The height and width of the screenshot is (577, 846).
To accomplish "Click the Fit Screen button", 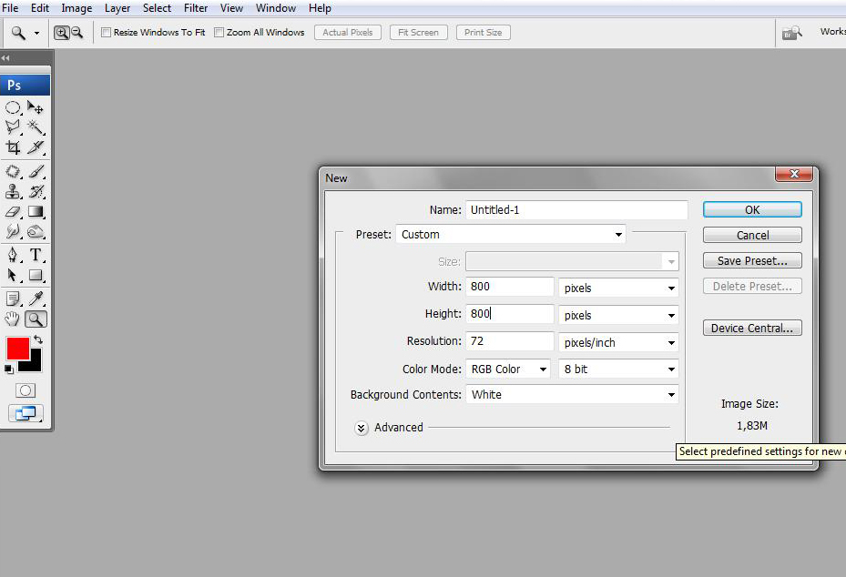I will pos(418,33).
